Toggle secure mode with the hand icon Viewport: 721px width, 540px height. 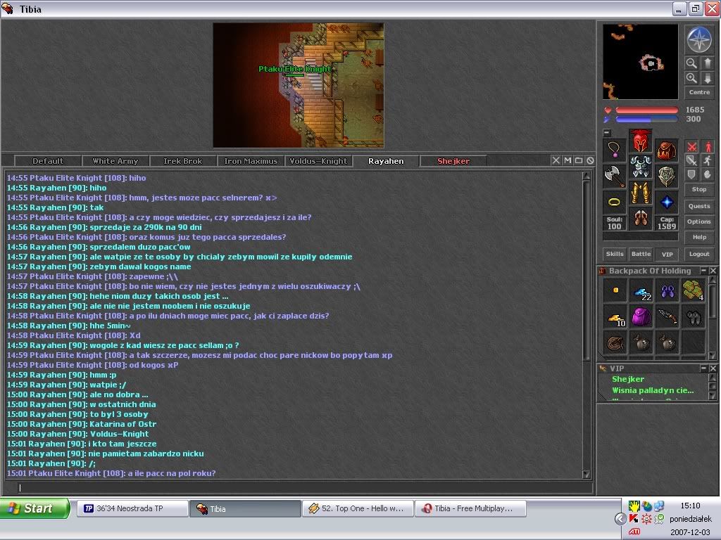[708, 174]
